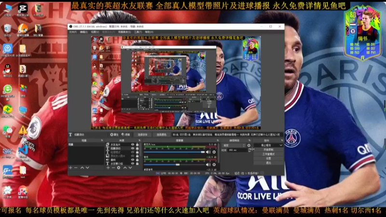The height and width of the screenshot is (217, 386).
Task: Click 设置 Settings button in Controls
Action: 268,159
